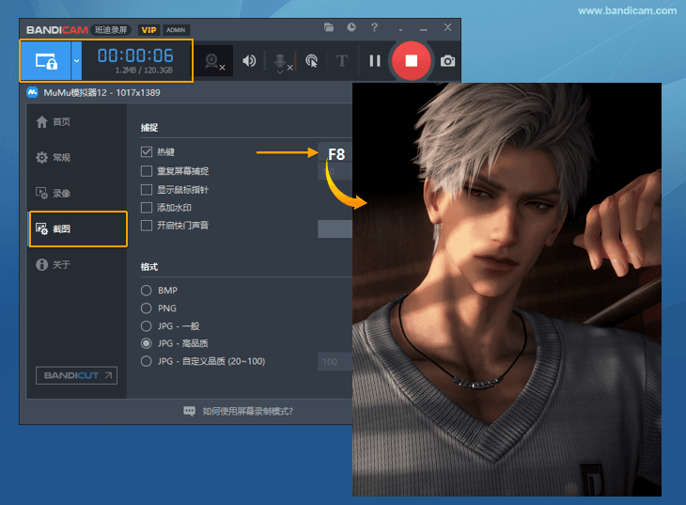This screenshot has height=505, width=686.
Task: Pause the current recording
Action: 375,61
